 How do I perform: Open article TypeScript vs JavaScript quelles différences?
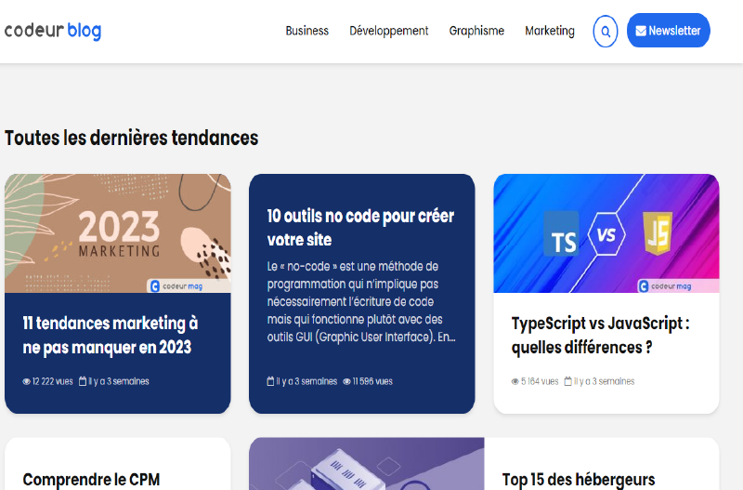[x=600, y=336]
